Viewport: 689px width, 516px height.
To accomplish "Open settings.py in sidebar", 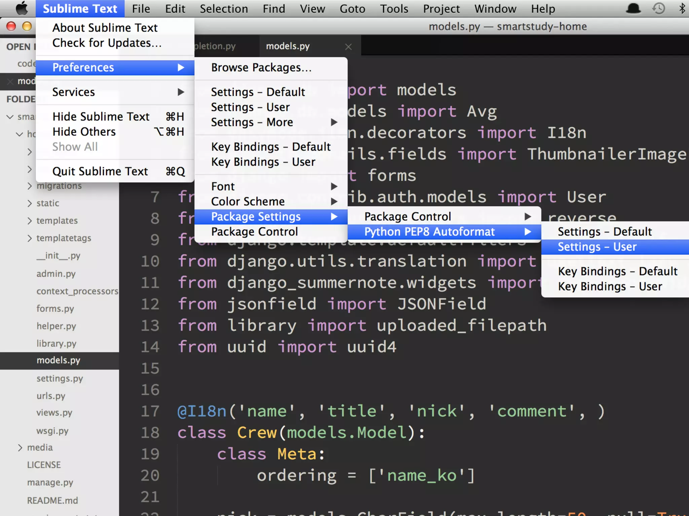I will pos(60,379).
